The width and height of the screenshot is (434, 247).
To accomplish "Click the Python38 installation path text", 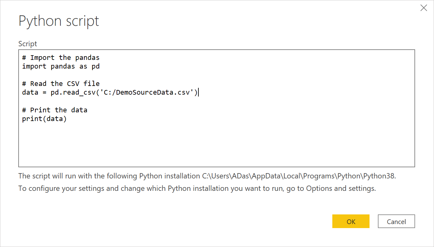I will tap(298, 176).
